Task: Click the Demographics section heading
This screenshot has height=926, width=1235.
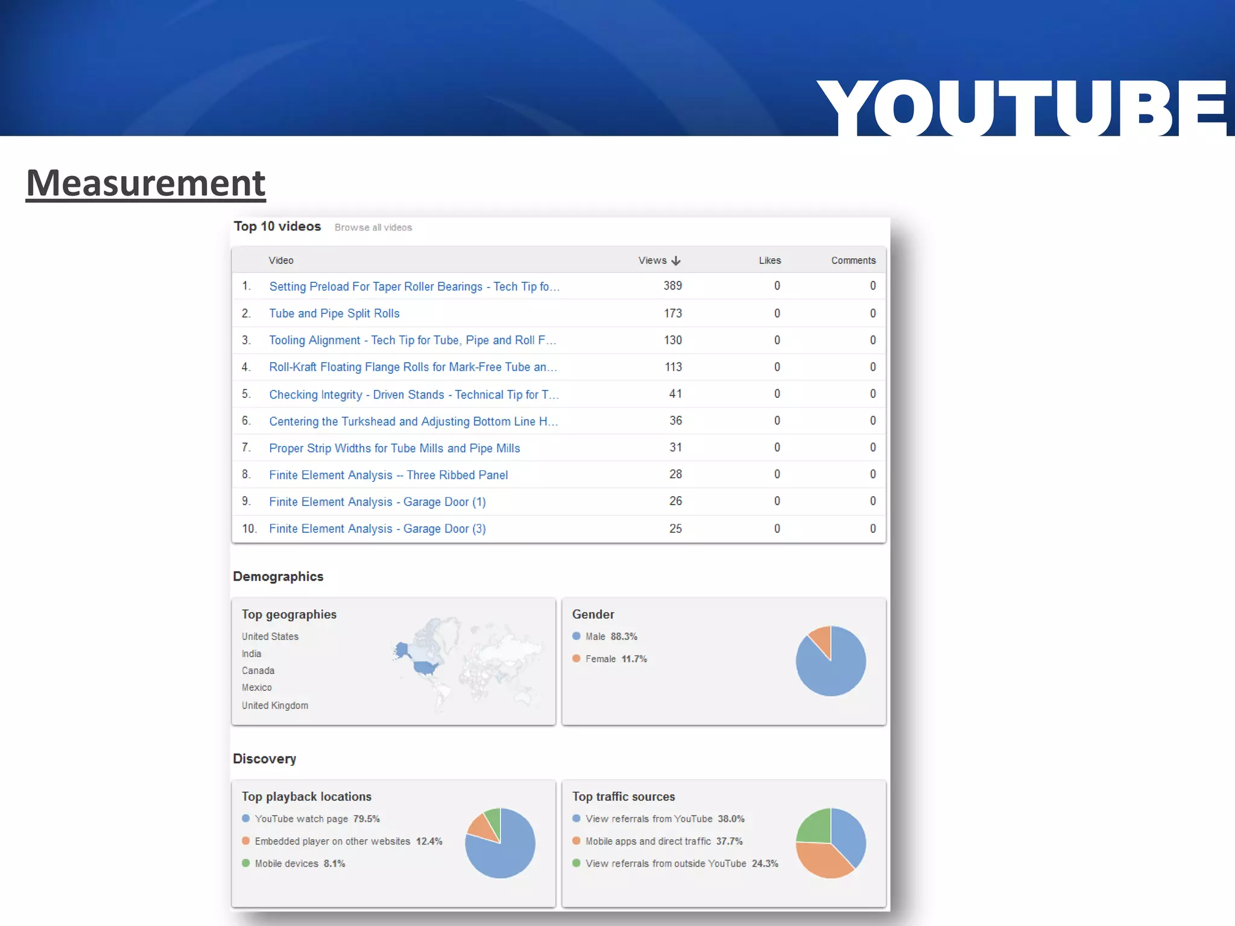Action: click(278, 576)
